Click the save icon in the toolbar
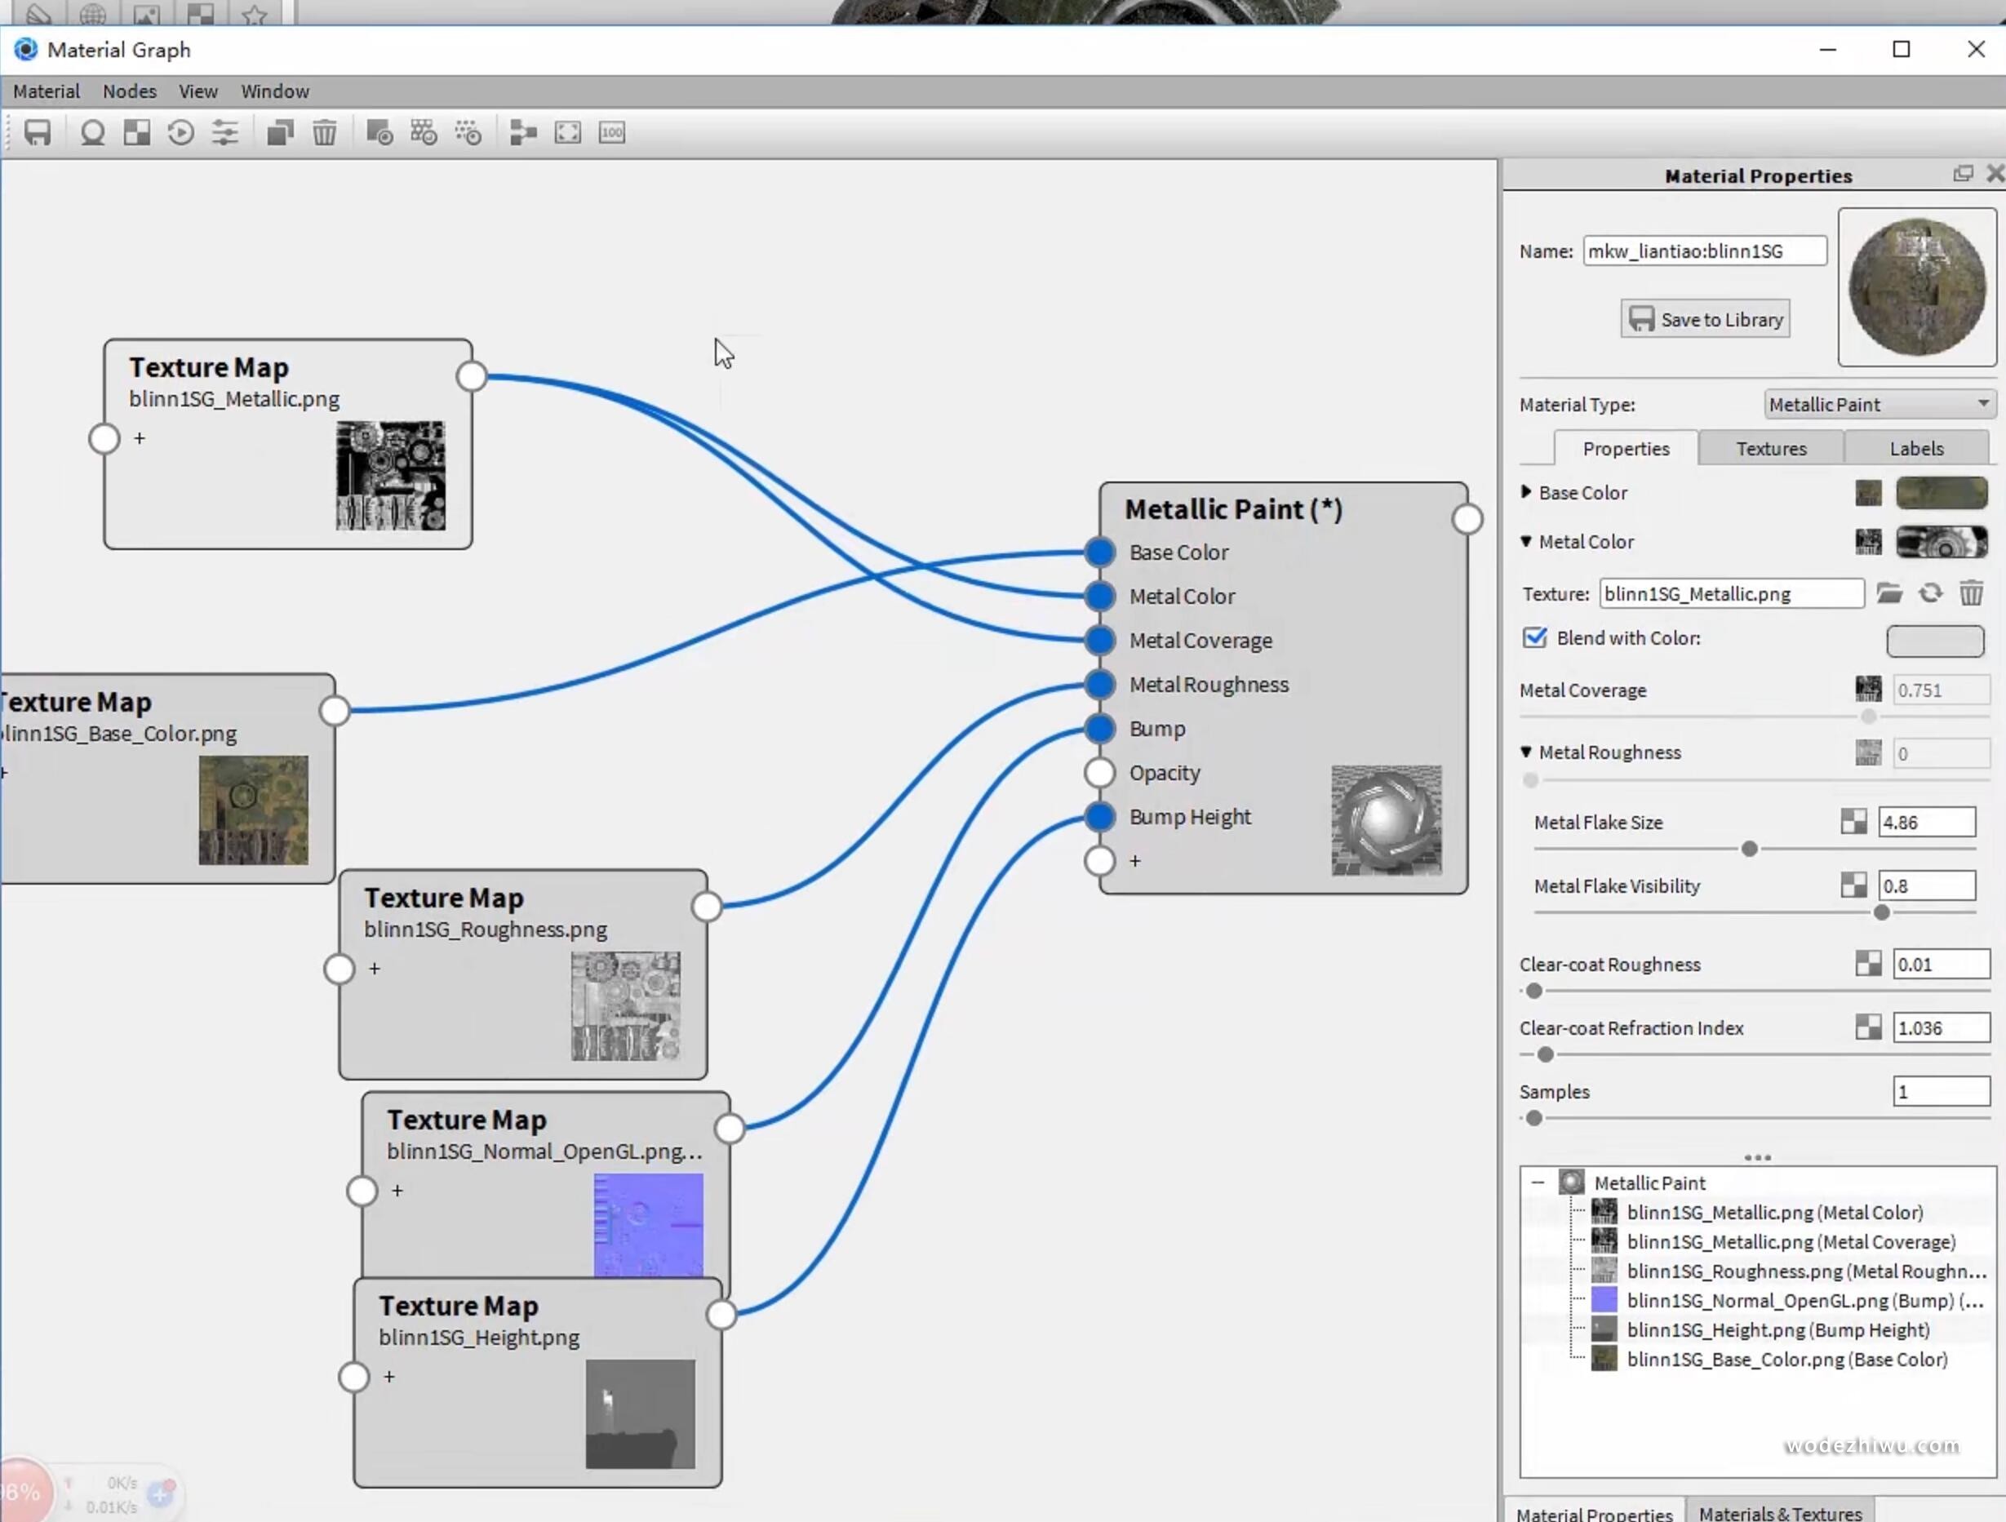This screenshot has width=2006, height=1522. click(x=38, y=133)
